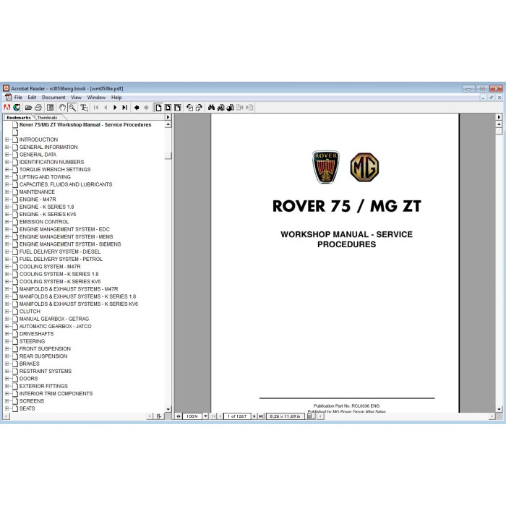Viewport: 506px width, 506px height.
Task: Open the View menu
Action: pos(76,97)
